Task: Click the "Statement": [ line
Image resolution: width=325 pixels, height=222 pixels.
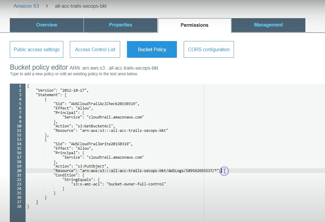Action: point(51,95)
